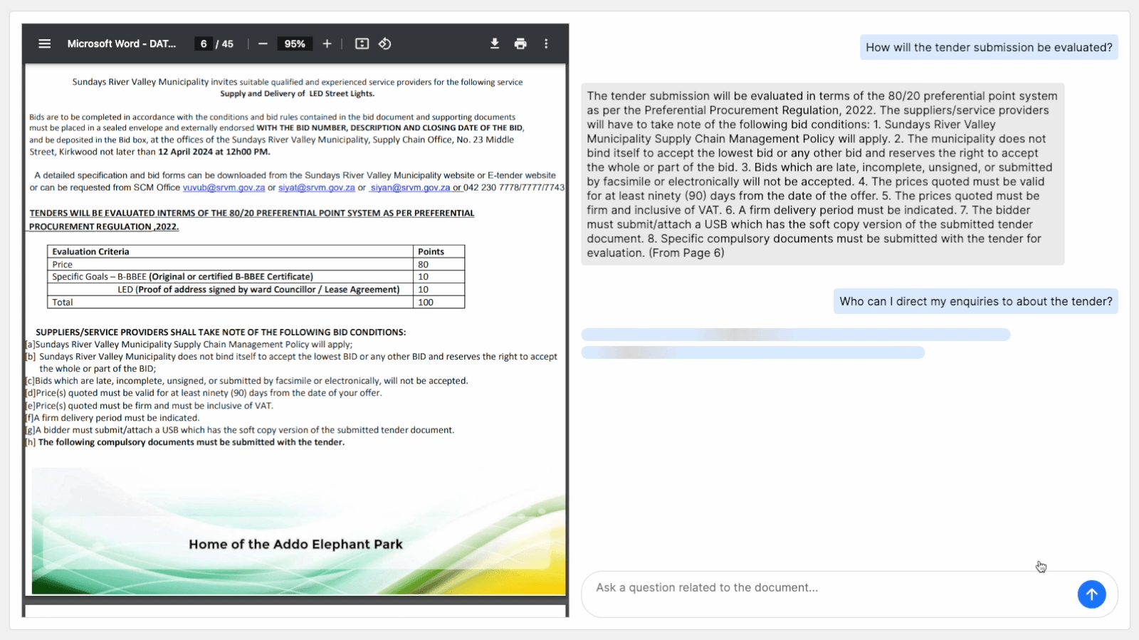Screen dimensions: 1139x640
Task: Click the 'Supply and Delivery of LED Street Lights.' title
Action: pyautogui.click(x=297, y=93)
